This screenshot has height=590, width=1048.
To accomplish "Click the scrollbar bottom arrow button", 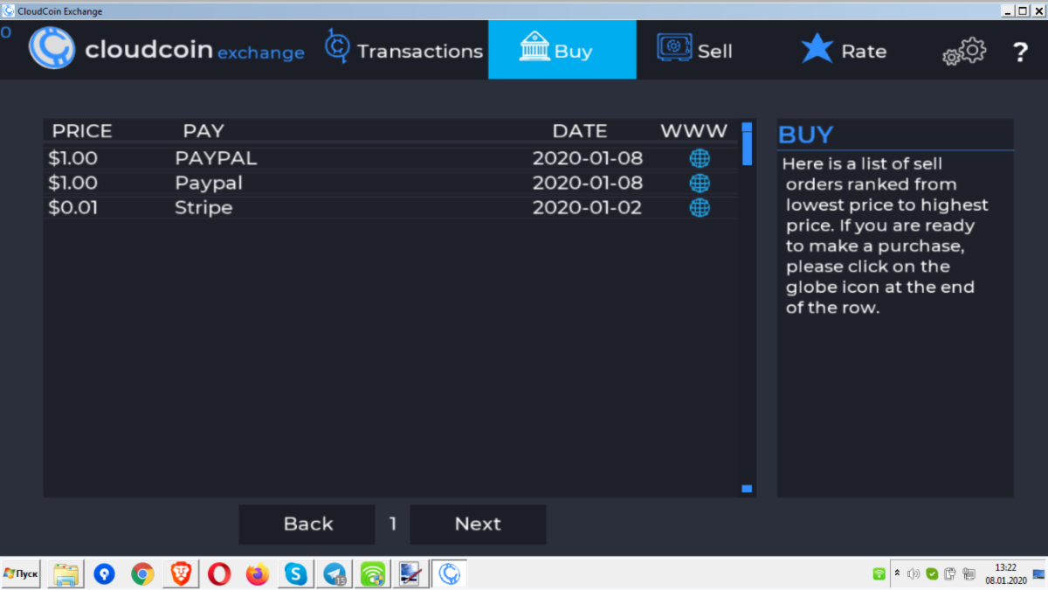I will pyautogui.click(x=747, y=489).
